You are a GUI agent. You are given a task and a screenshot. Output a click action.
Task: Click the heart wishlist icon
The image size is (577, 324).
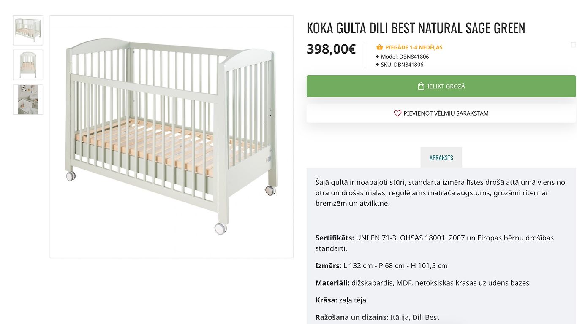[x=397, y=113]
